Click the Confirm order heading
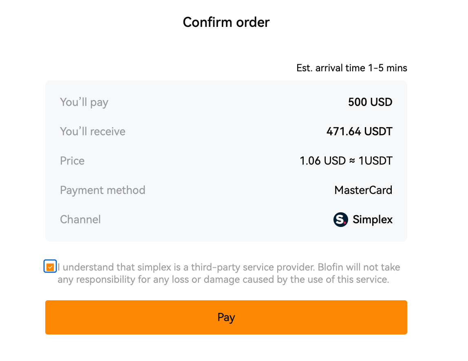The width and height of the screenshot is (468, 361). tap(226, 22)
